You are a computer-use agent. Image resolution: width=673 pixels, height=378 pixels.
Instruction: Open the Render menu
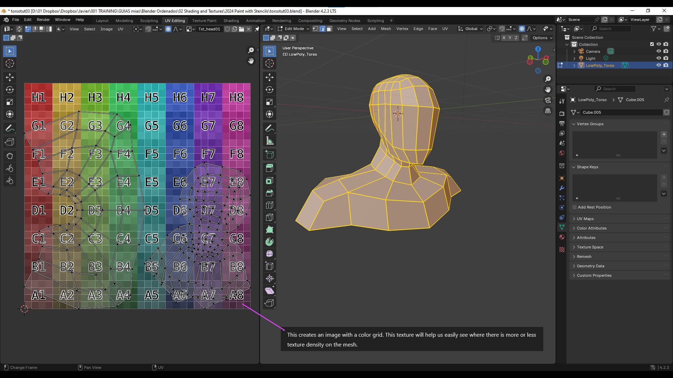(x=43, y=20)
